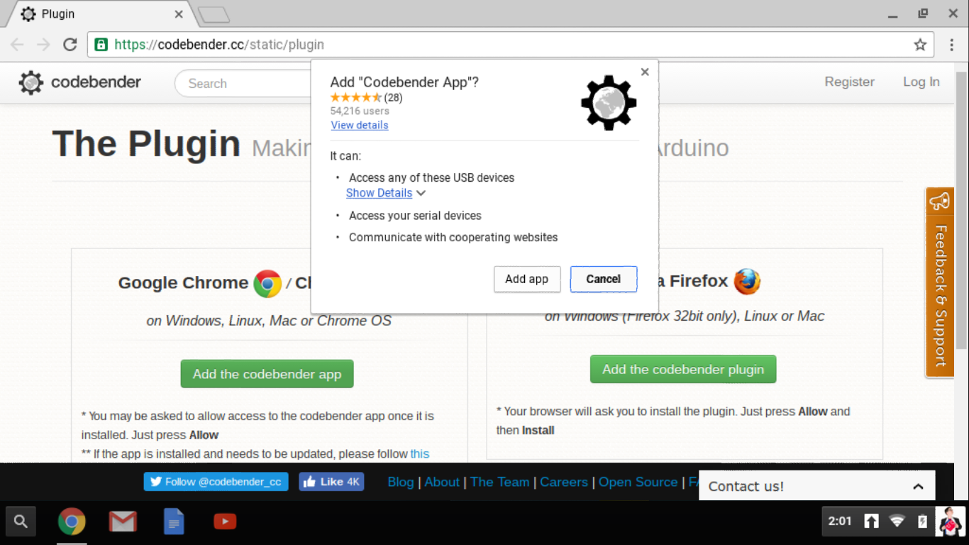This screenshot has height=545, width=969.
Task: Open the Careers footer link
Action: 564,482
